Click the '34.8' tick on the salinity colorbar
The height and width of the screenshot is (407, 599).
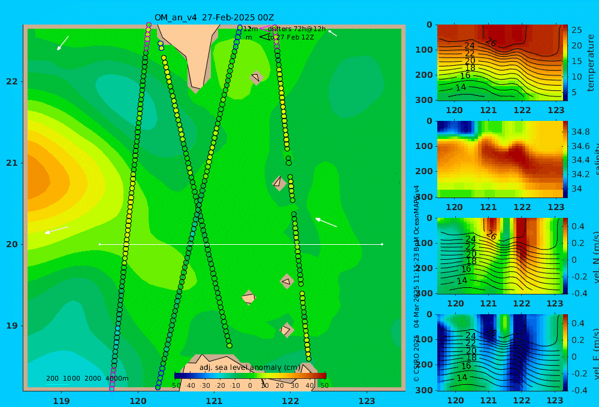tap(580, 132)
